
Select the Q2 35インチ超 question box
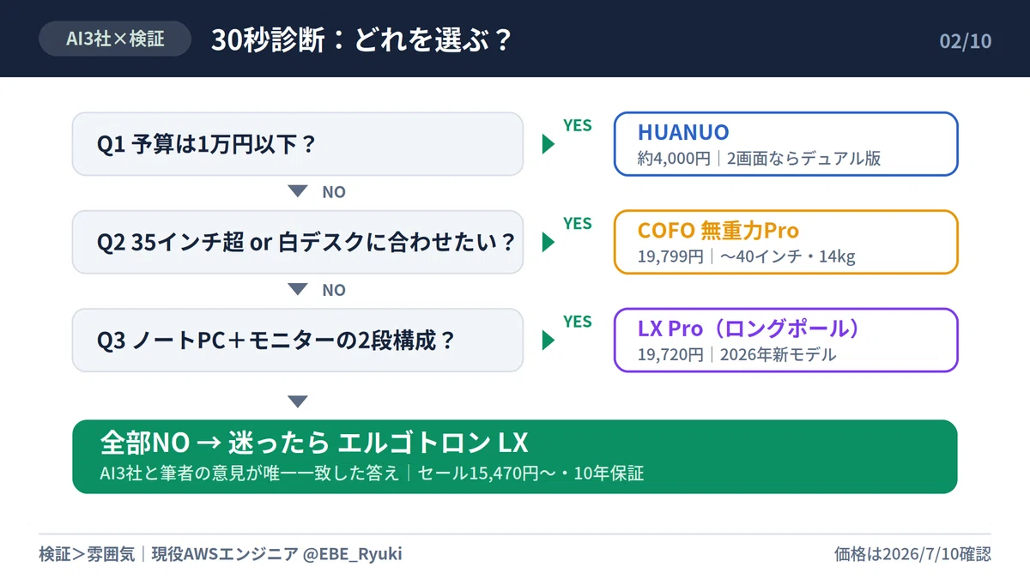tap(298, 242)
